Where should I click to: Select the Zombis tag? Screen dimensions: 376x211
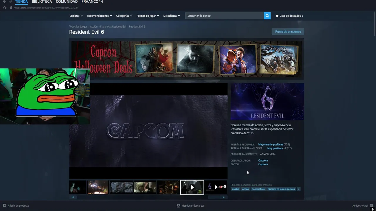coord(236,189)
